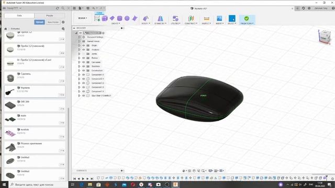Jump timeline to the end
The width and height of the screenshot is (335, 188).
[x=92, y=179]
